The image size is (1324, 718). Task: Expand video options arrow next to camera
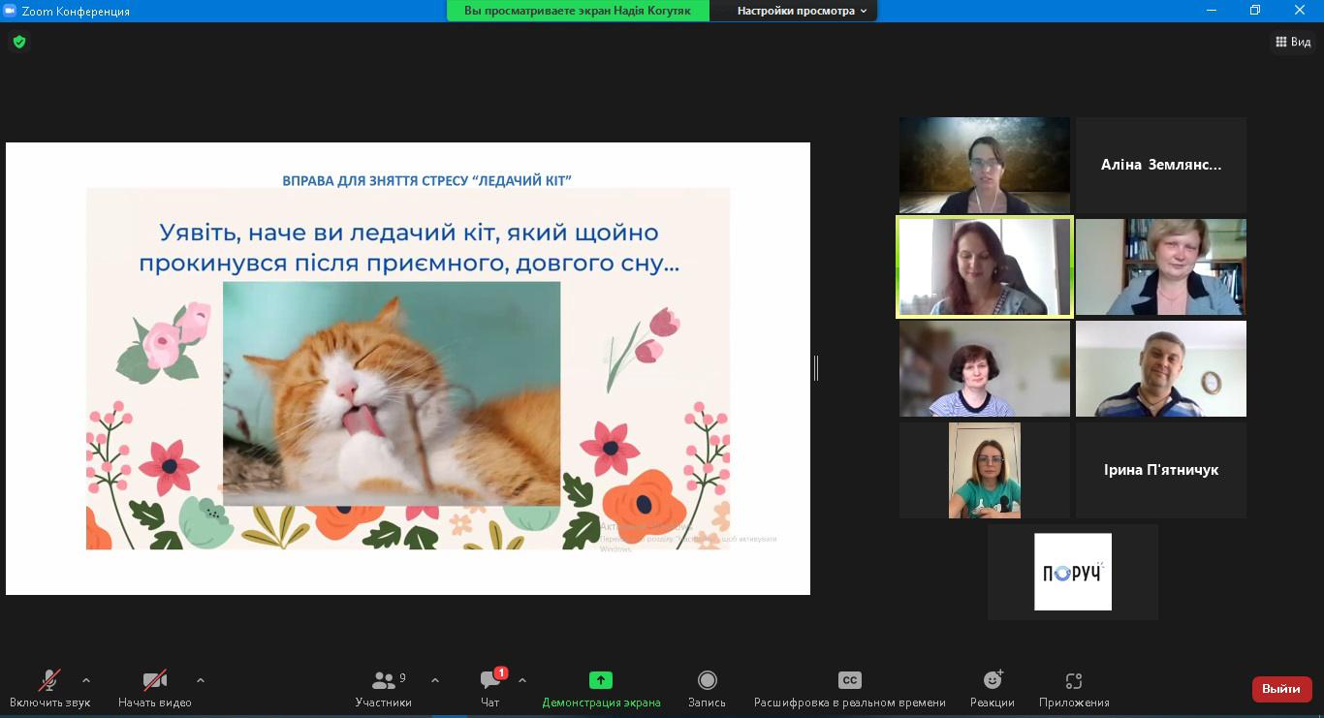point(201,680)
